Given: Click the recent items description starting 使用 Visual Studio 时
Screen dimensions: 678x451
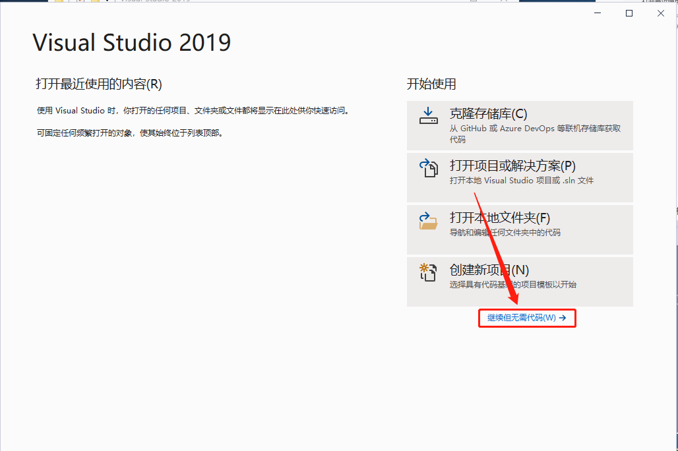Looking at the screenshot, I should 193,111.
